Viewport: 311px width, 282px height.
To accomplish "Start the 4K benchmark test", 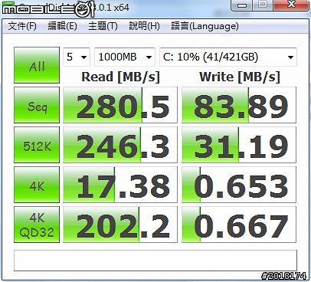I will pos(37,185).
